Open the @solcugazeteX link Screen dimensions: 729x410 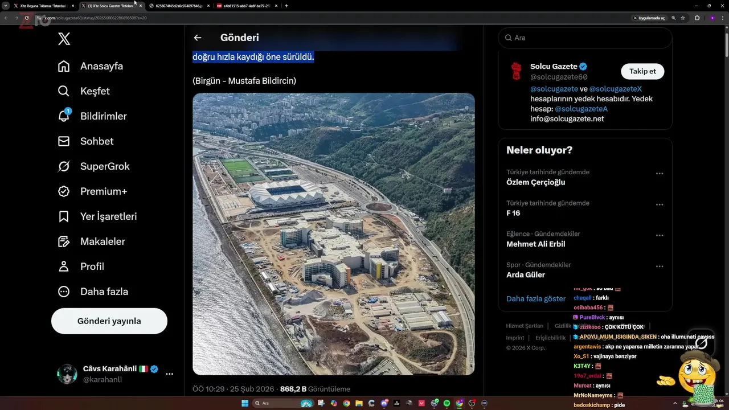(x=616, y=89)
